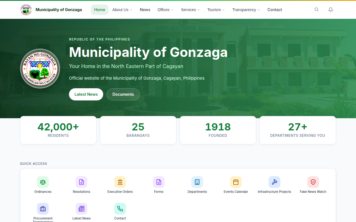Click the Ordinances label
This screenshot has height=222, width=356.
[43, 192]
